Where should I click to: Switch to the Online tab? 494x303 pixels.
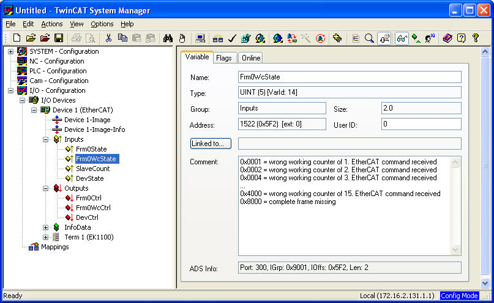250,57
